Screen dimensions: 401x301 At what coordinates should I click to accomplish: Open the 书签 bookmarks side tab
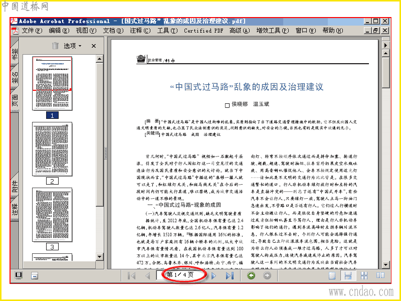pos(15,54)
